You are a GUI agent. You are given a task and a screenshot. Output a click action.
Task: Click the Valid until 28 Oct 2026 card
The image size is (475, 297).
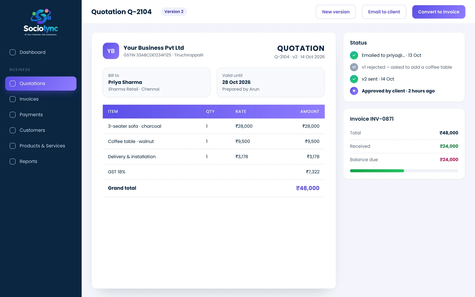pos(271,83)
